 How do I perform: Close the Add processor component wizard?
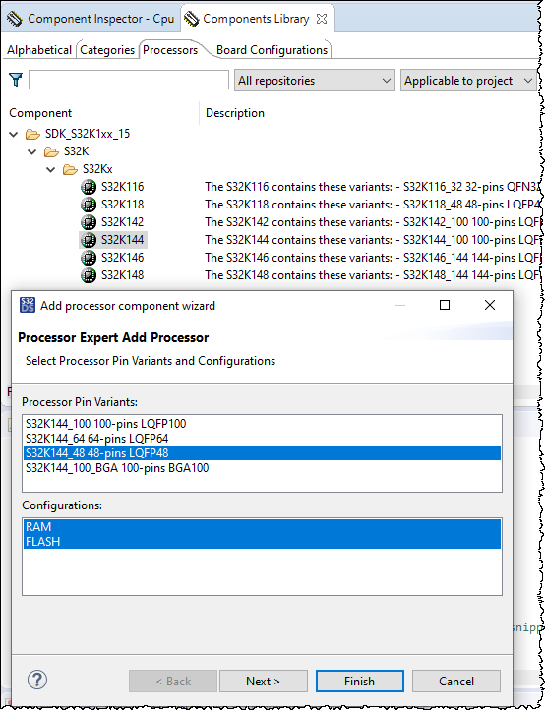[x=490, y=305]
